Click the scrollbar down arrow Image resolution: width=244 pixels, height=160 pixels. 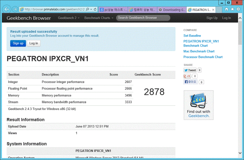(240, 153)
